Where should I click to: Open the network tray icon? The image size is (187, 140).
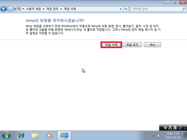[x=153, y=136]
